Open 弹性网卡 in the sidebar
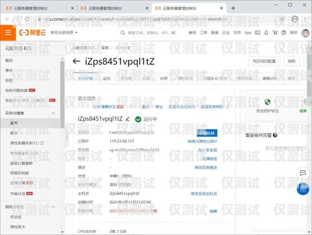Viewport: 312px width, 235px height. tap(17, 227)
